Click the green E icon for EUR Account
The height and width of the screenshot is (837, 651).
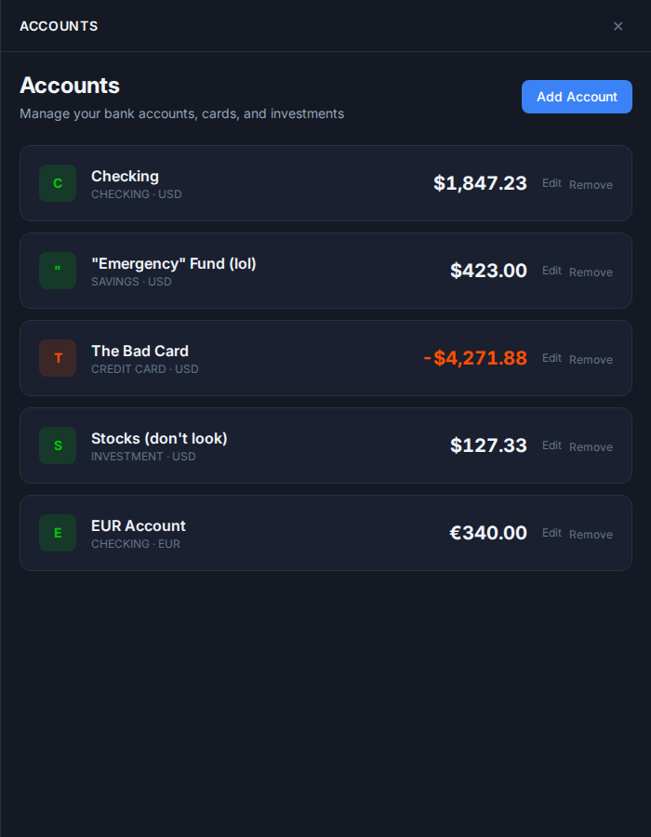[x=58, y=533]
